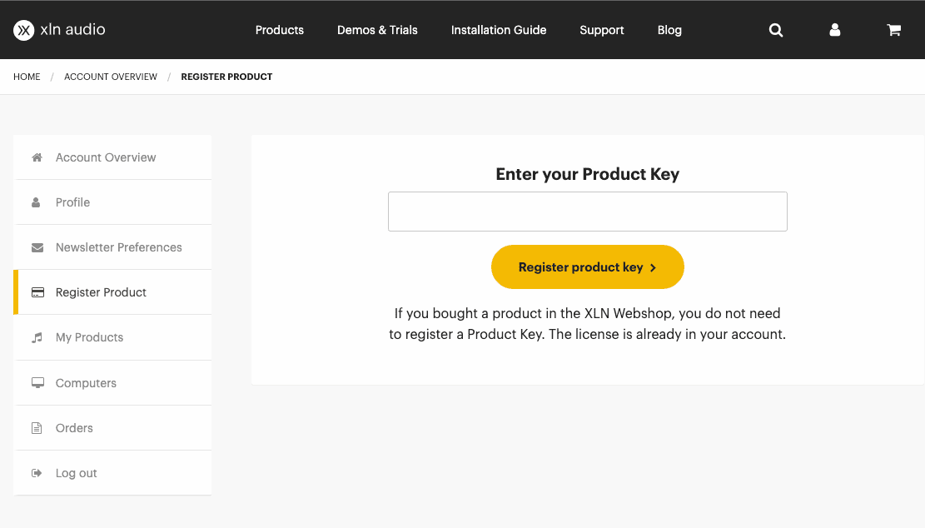Visit the Blog page
The width and height of the screenshot is (925, 528).
(x=669, y=30)
